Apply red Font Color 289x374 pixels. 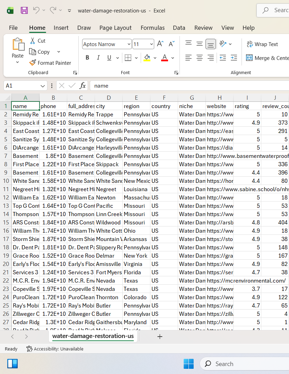(x=165, y=57)
